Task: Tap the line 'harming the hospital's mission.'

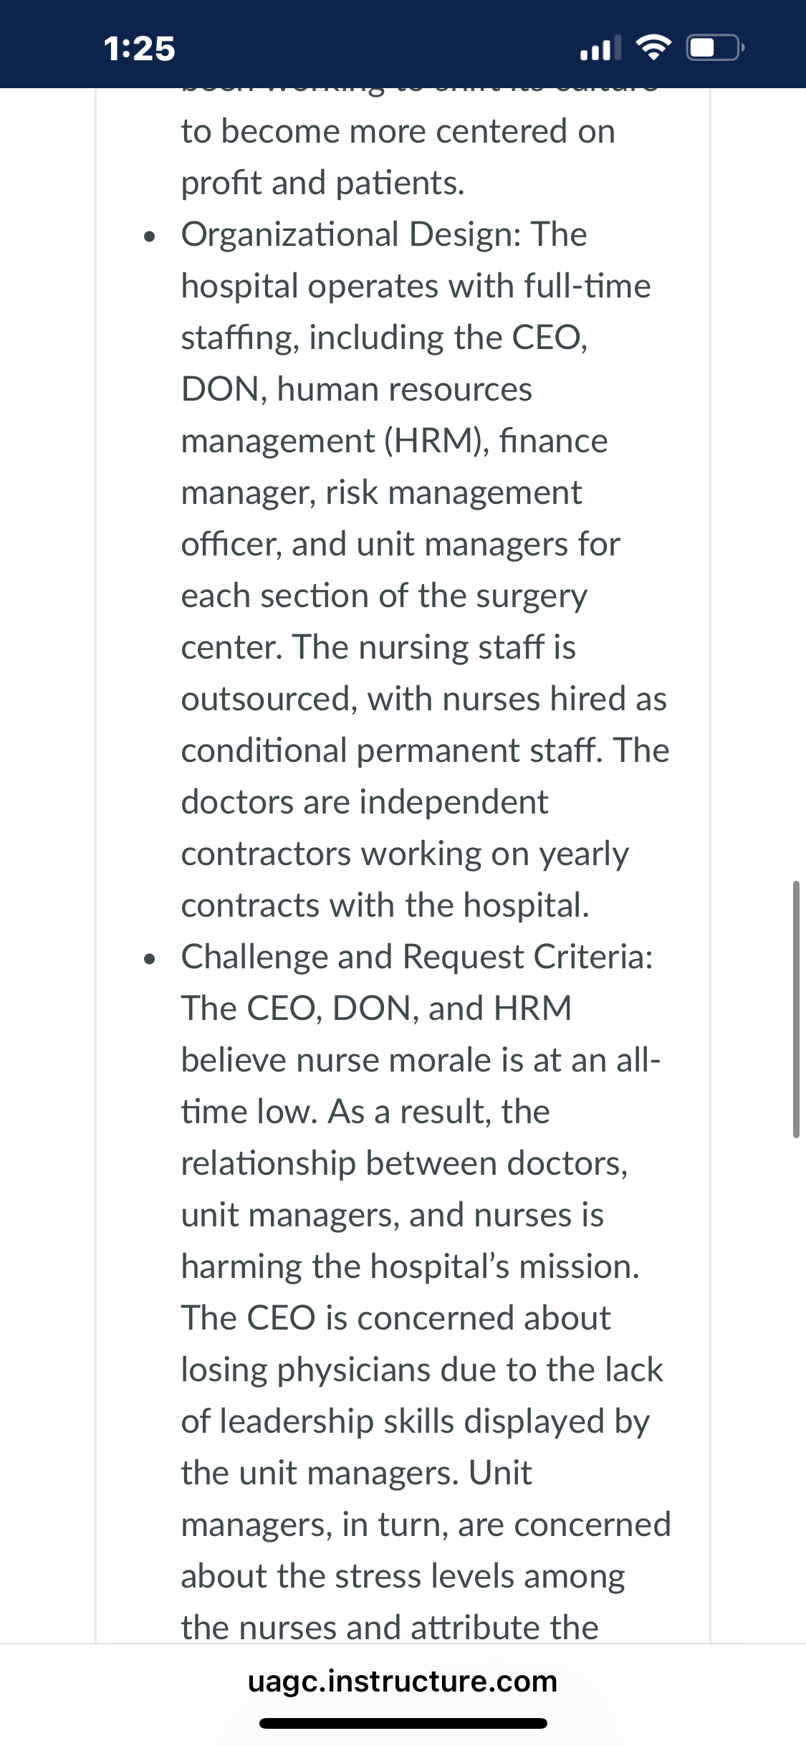Action: point(411,1266)
